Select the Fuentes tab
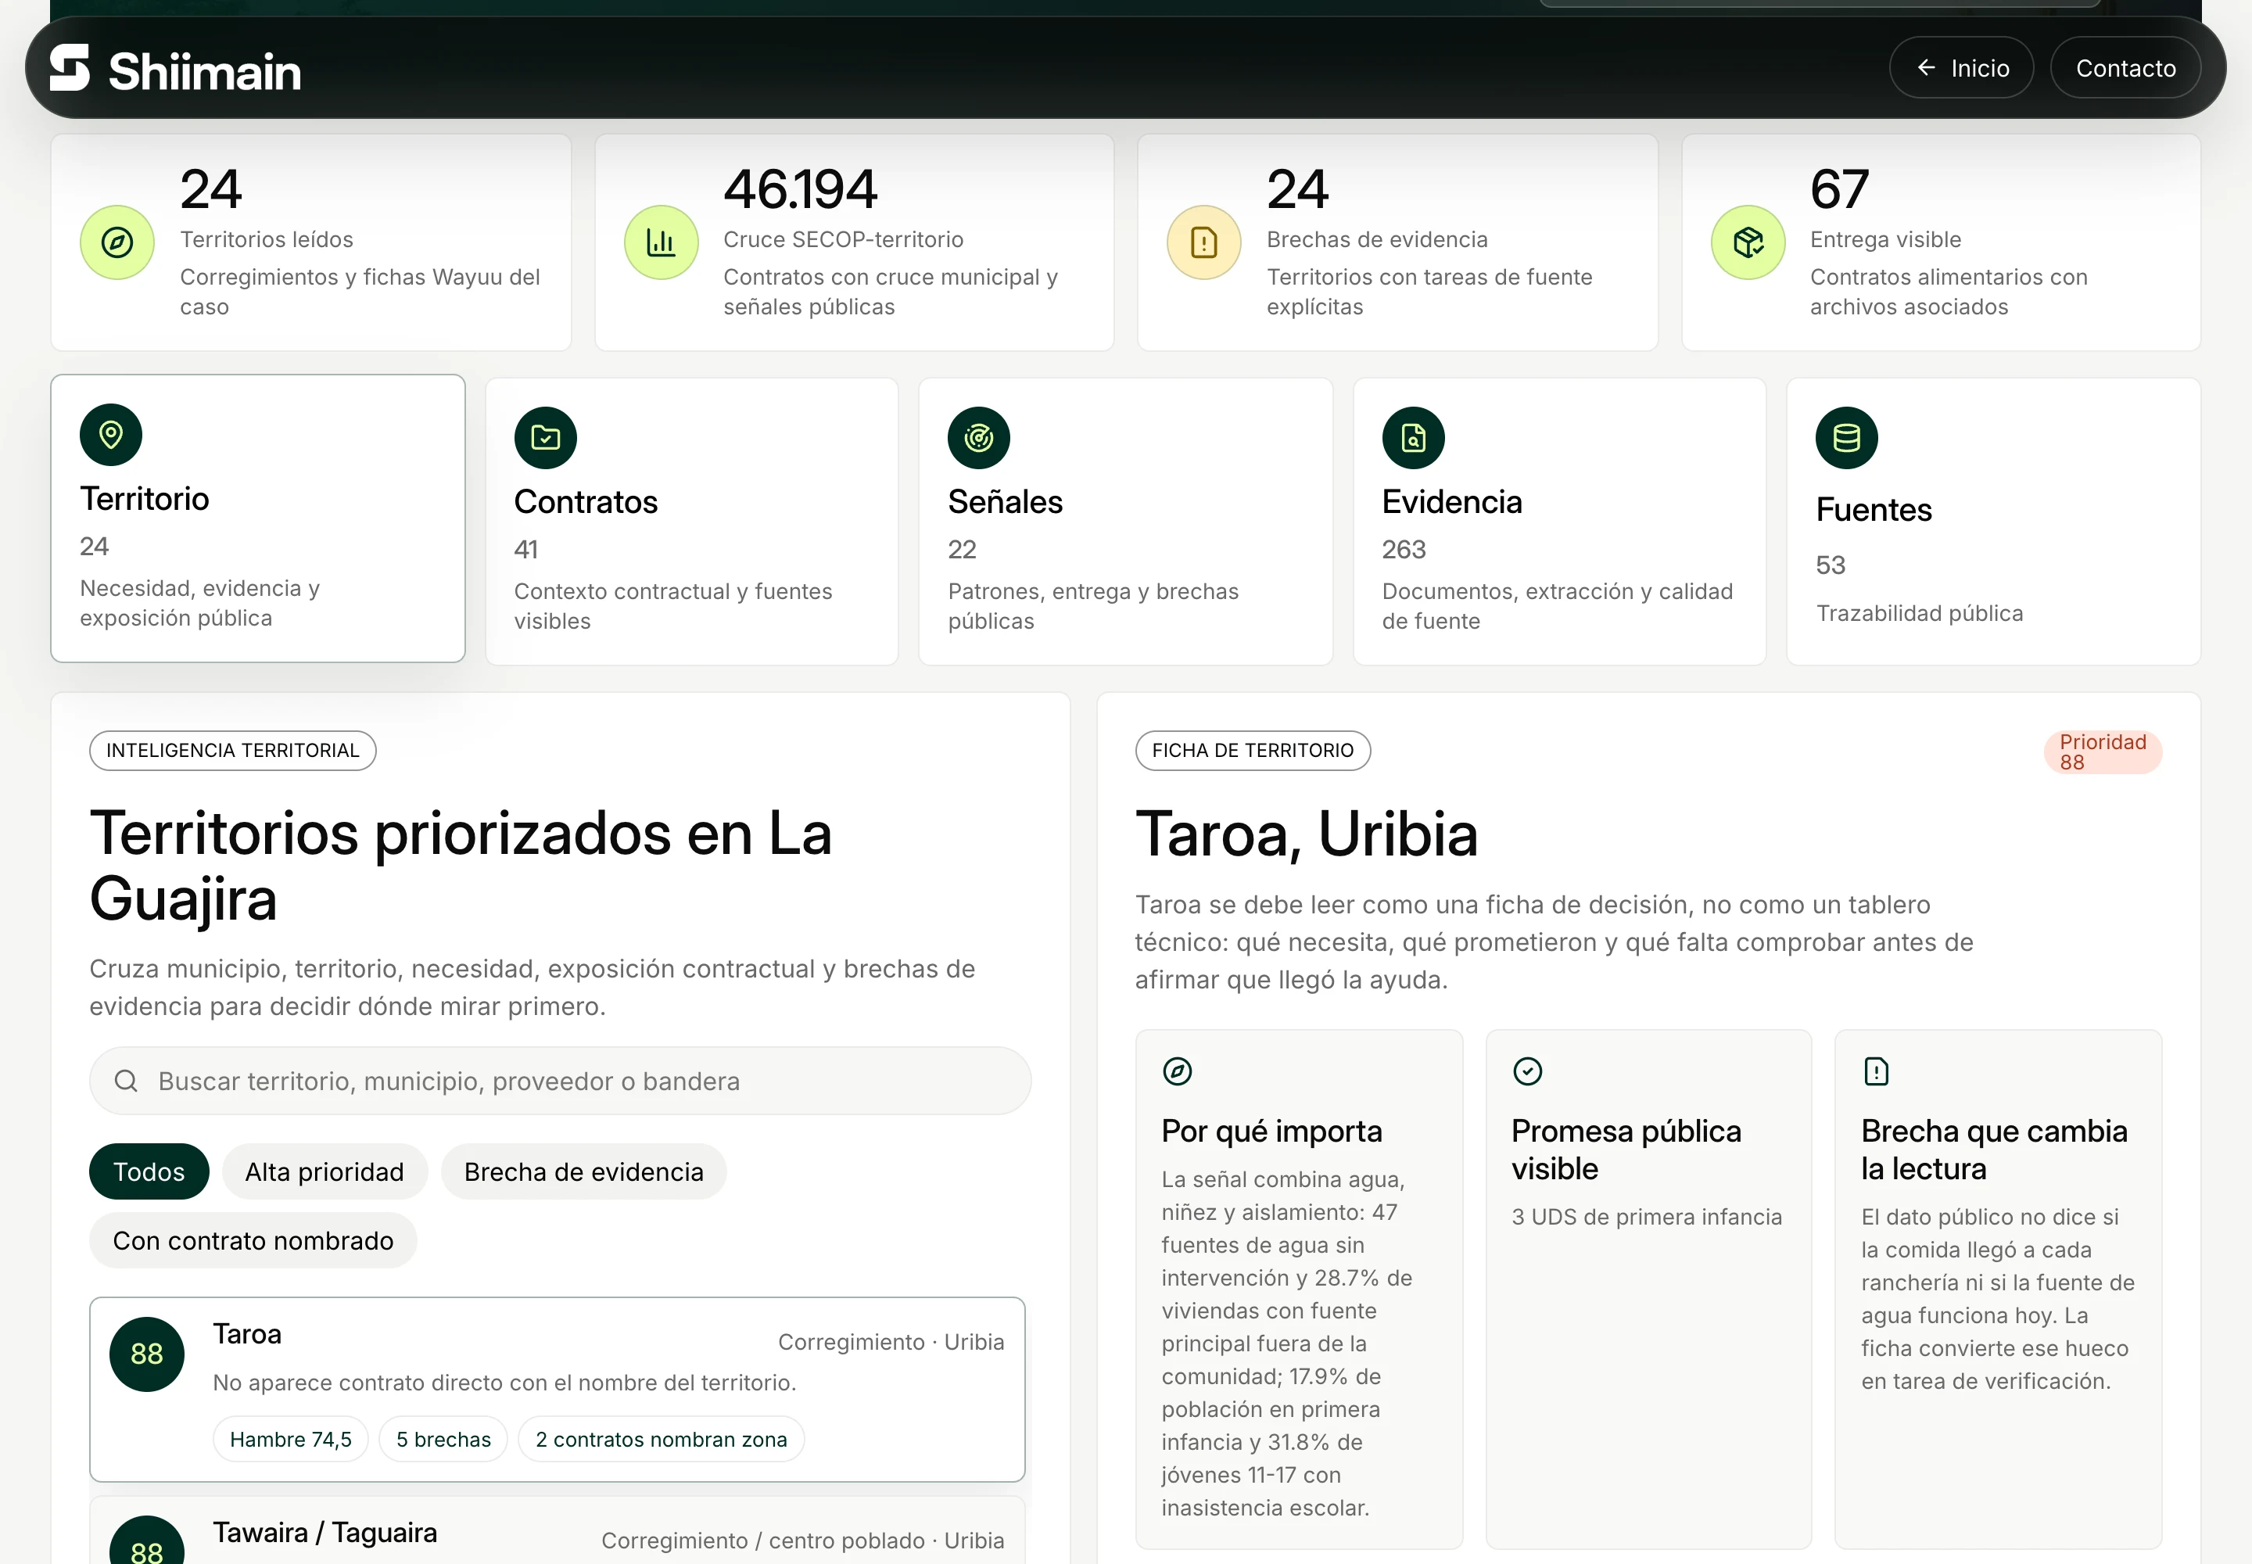The height and width of the screenshot is (1564, 2252). click(1993, 522)
